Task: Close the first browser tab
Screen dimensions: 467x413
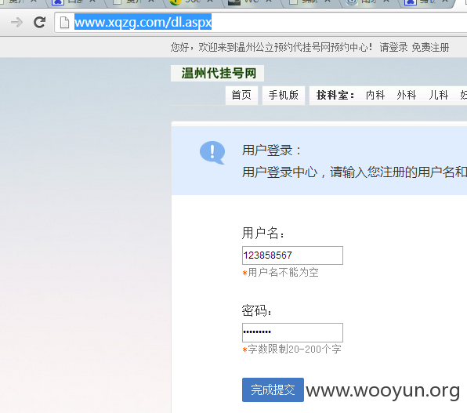Action: pos(34,2)
